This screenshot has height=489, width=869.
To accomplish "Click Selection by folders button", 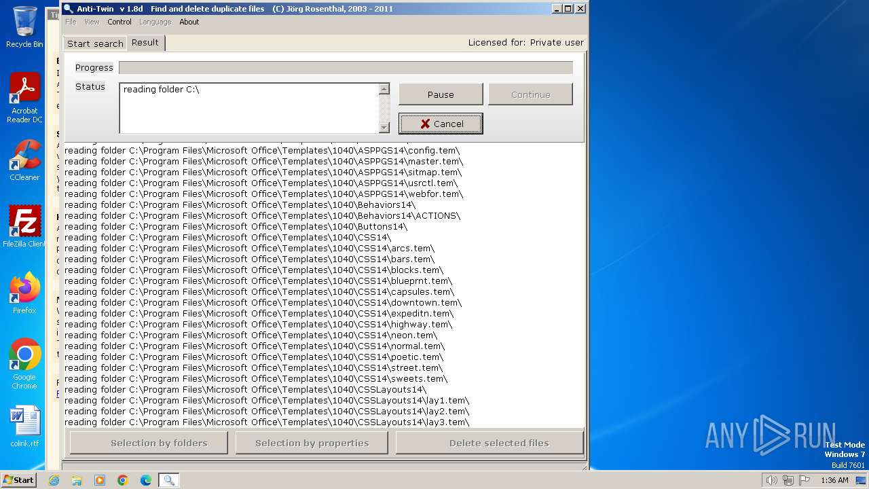I will pyautogui.click(x=149, y=443).
